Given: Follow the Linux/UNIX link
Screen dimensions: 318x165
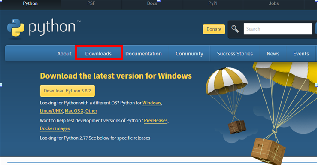Looking at the screenshot, I should click(51, 111).
